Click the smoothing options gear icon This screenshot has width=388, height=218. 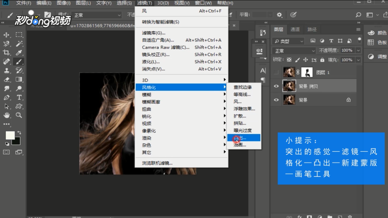279,15
